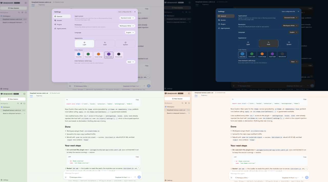Screen dimensions: 328x182
Task: Switch to Trajectory tab in peach-themed window
Action: [204, 95]
